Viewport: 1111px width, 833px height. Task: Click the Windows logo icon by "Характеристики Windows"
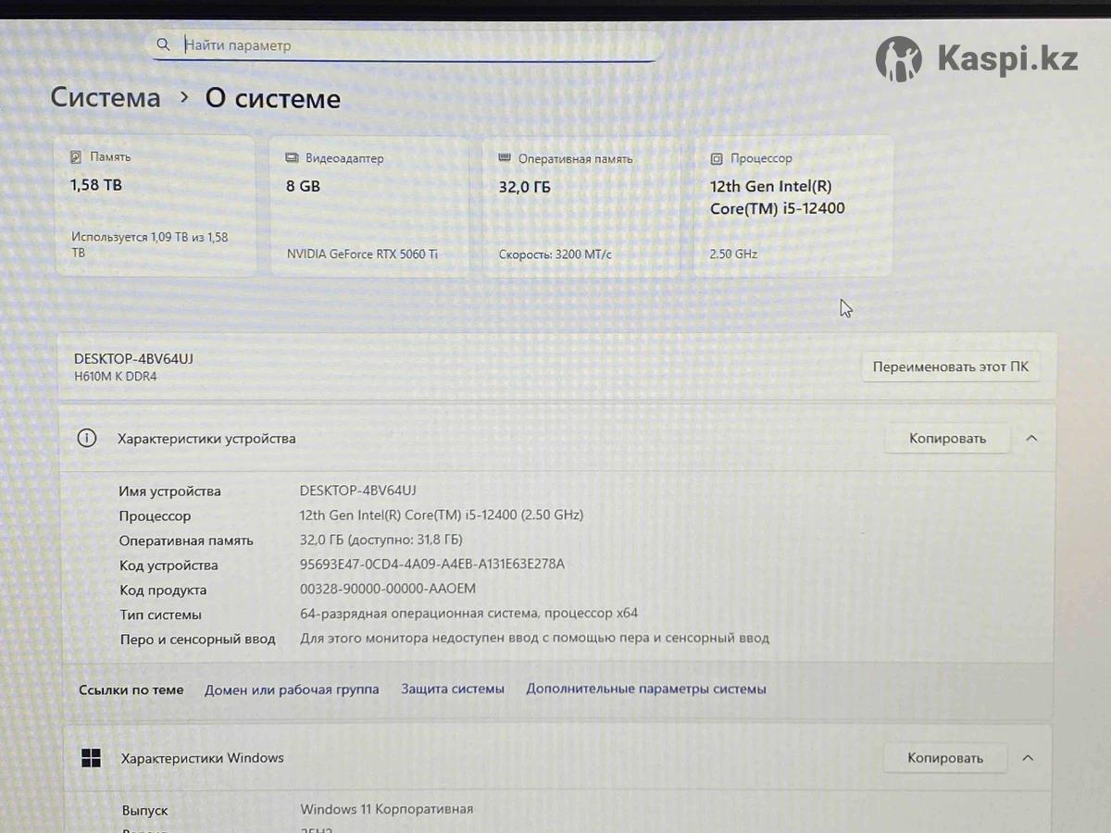coord(92,758)
